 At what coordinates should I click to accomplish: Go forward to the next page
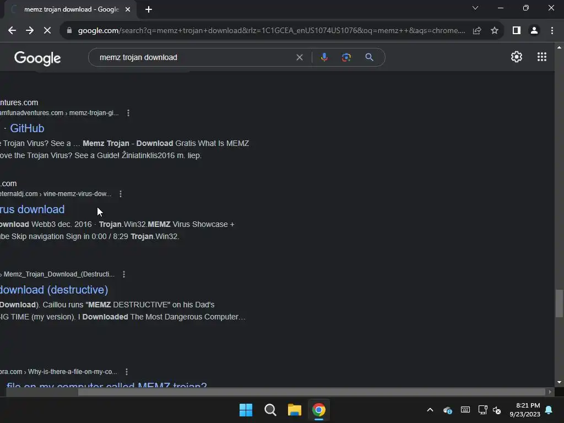click(30, 31)
